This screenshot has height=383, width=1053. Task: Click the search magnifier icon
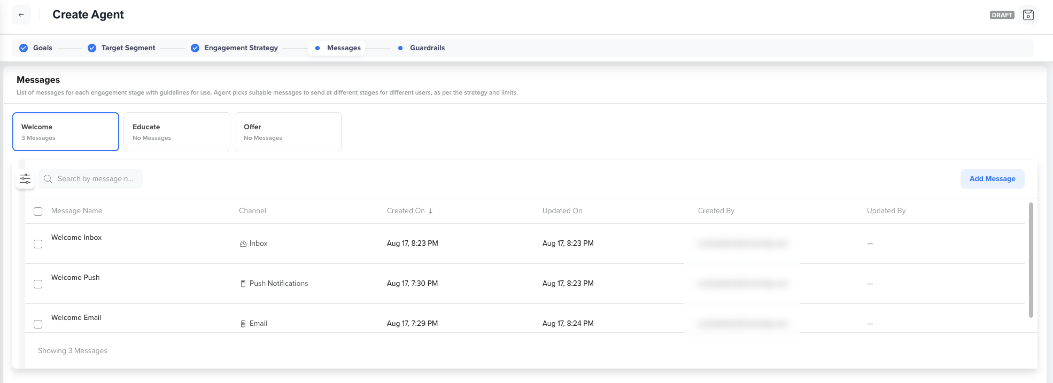point(48,179)
